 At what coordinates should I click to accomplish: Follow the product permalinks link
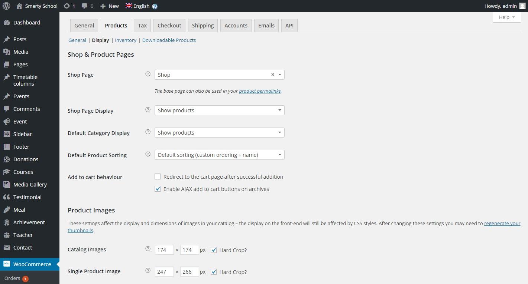click(x=260, y=91)
